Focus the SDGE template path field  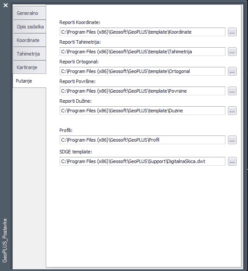[x=143, y=161]
